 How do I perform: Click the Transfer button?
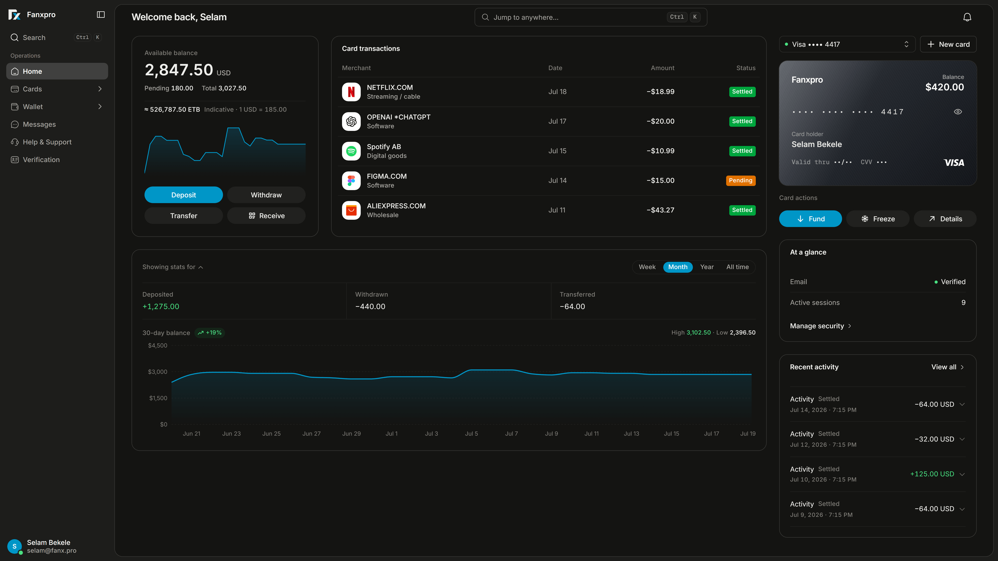[x=184, y=216]
